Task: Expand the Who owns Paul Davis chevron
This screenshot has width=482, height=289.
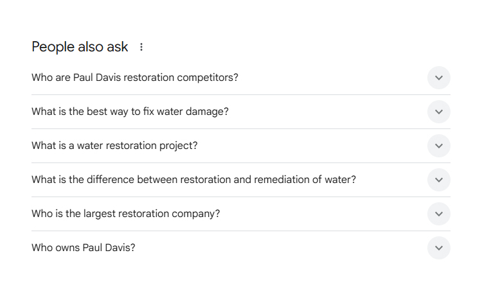Action: (x=439, y=248)
